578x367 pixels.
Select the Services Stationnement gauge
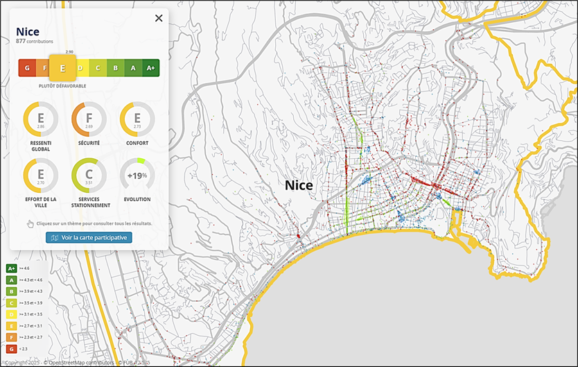pos(89,176)
